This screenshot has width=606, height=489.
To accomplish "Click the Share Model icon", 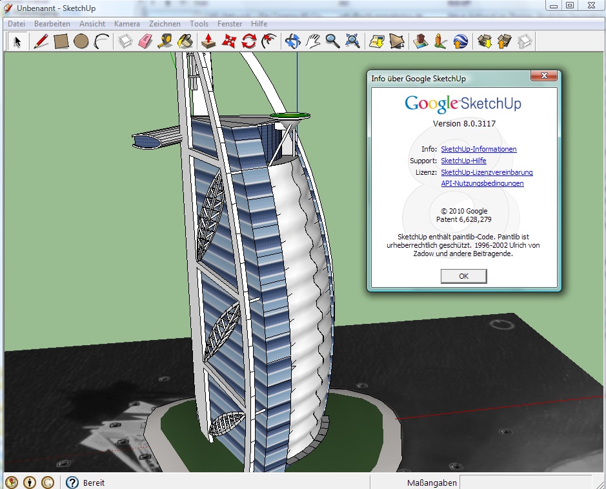I will 505,41.
